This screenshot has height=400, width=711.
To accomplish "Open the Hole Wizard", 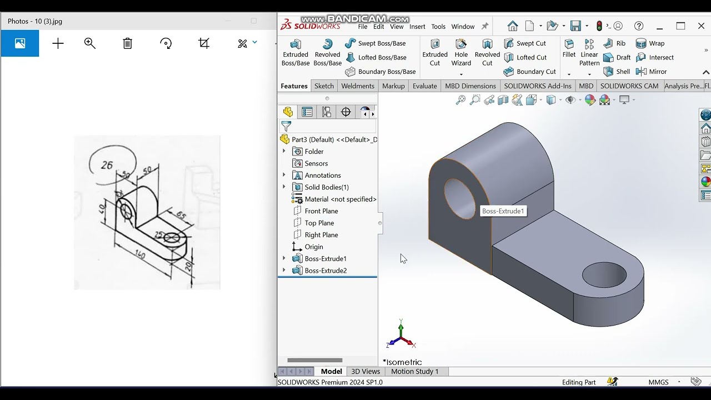I will click(461, 53).
